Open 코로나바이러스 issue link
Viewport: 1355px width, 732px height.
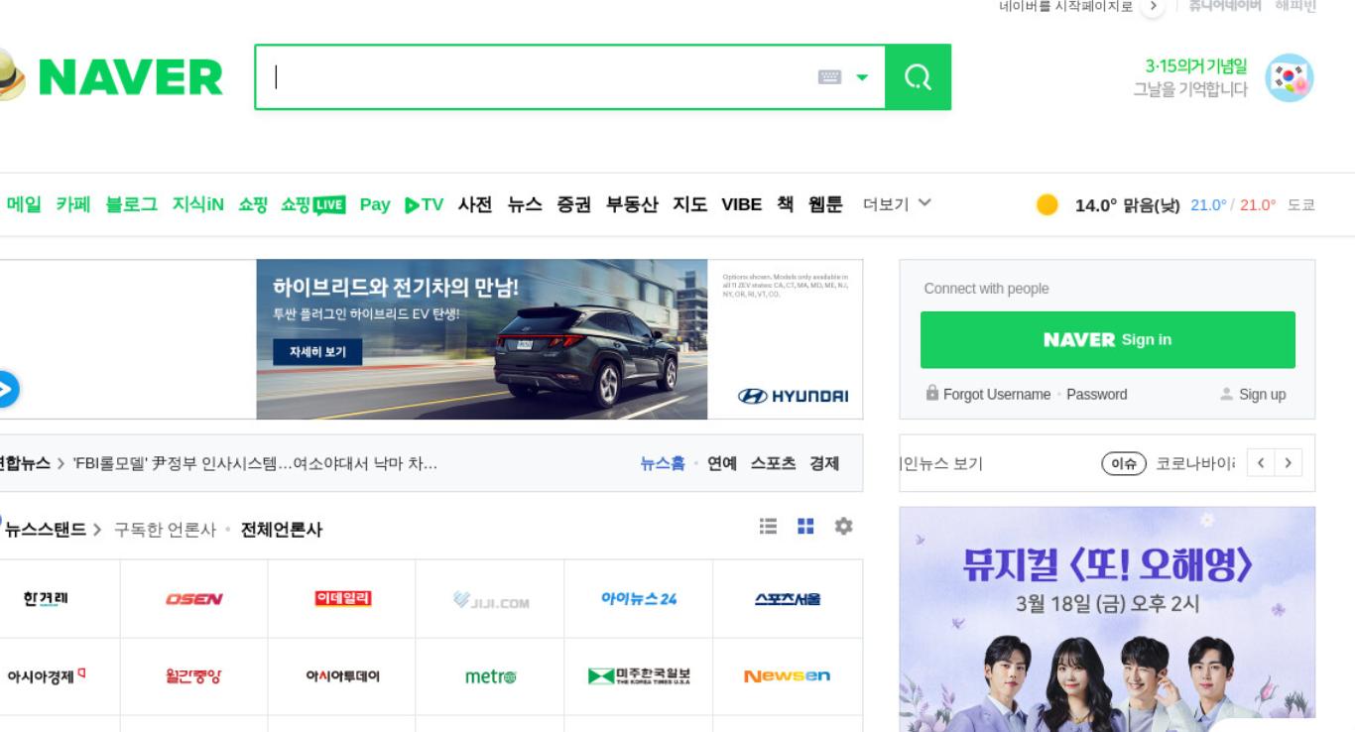pyautogui.click(x=1195, y=463)
